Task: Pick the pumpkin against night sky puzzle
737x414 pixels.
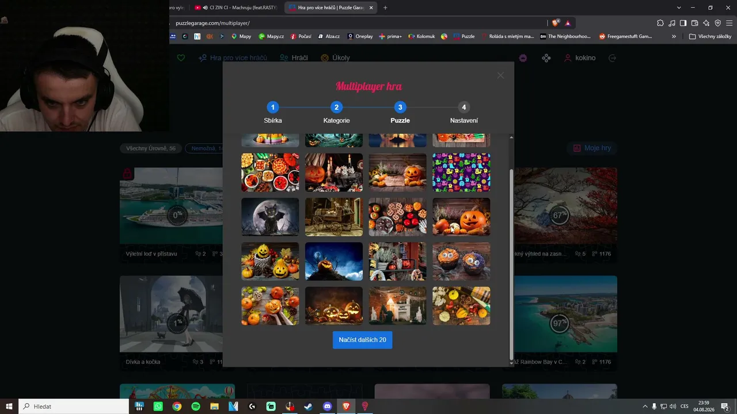Action: pyautogui.click(x=334, y=262)
